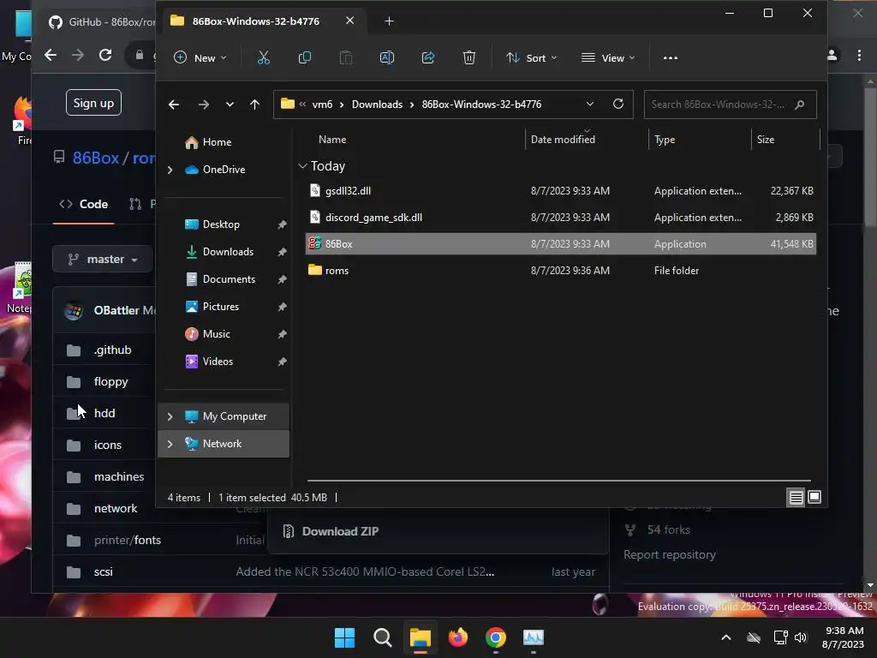Screen dimensions: 877x658
Task: Select the gsdll32.dll file
Action: pyautogui.click(x=560, y=191)
